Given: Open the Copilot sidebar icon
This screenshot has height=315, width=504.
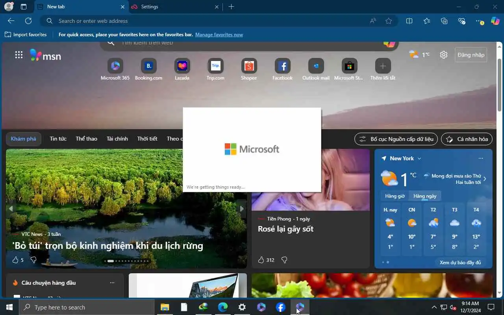Looking at the screenshot, I should click(x=495, y=21).
